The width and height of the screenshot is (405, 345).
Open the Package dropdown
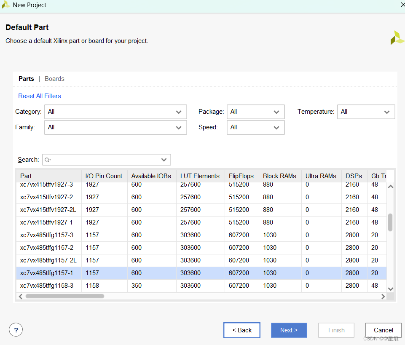click(x=256, y=112)
